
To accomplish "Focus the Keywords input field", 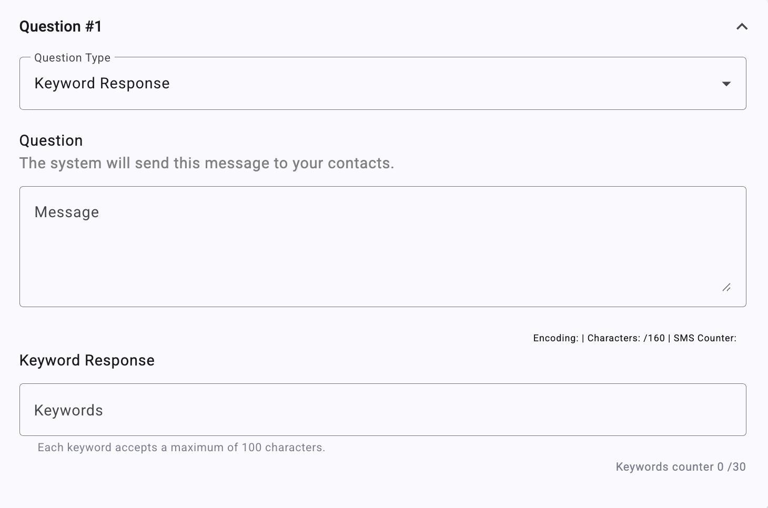I will [383, 410].
